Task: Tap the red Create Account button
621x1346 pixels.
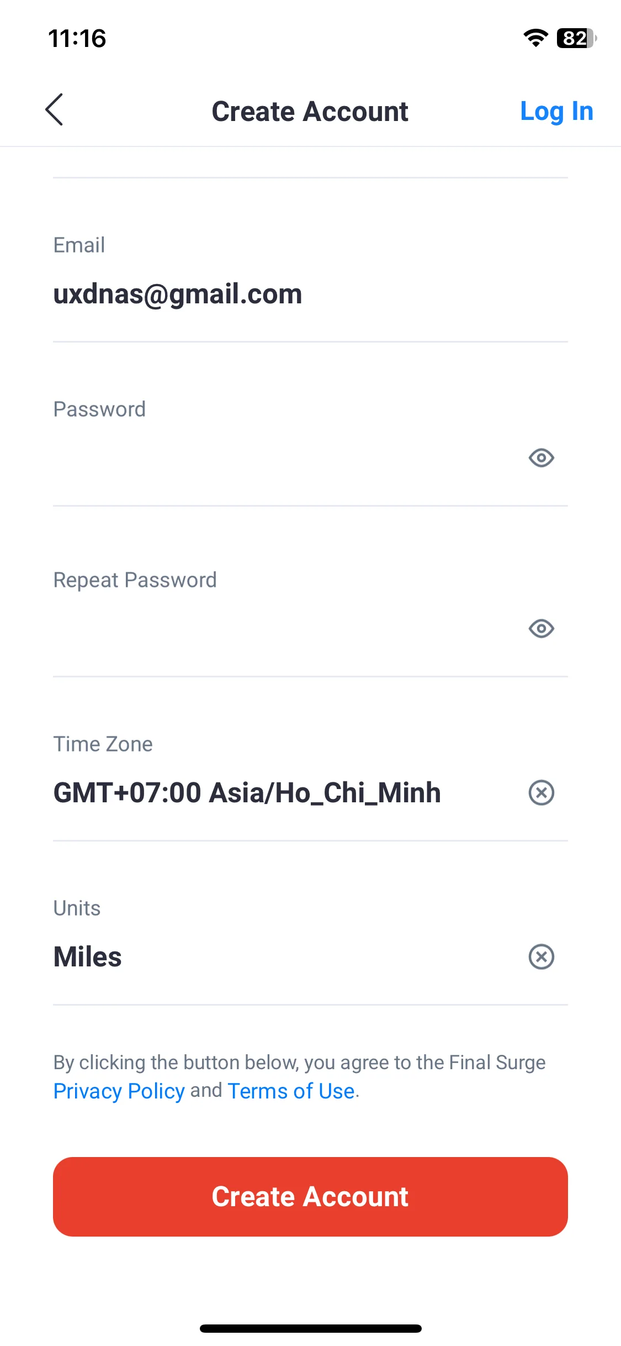Action: coord(310,1197)
